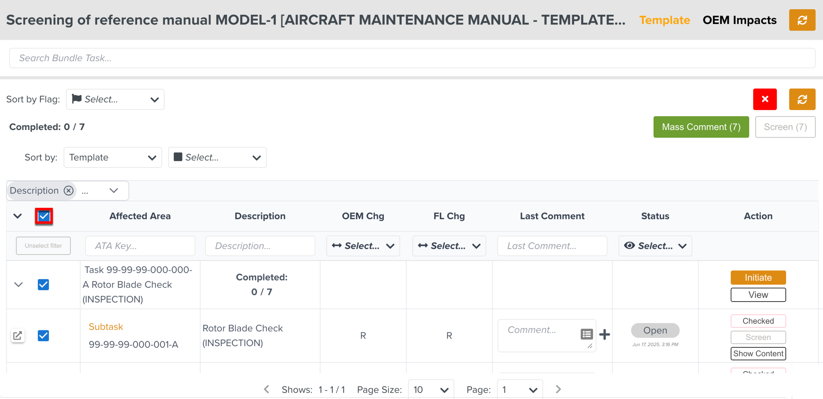Click the orange Initiate button
823x399 pixels.
coord(758,277)
